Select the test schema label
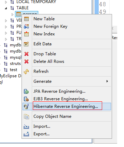This screenshot has height=147, width=124. (x=13, y=70)
